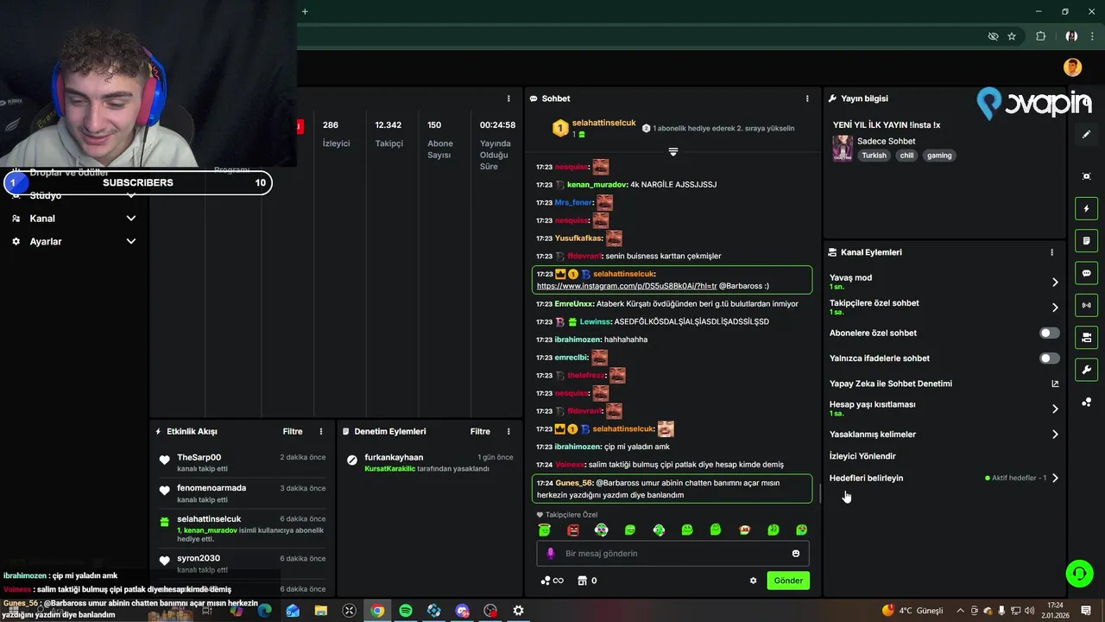
Task: Click kenan_muradov username in chat
Action: 597,185
